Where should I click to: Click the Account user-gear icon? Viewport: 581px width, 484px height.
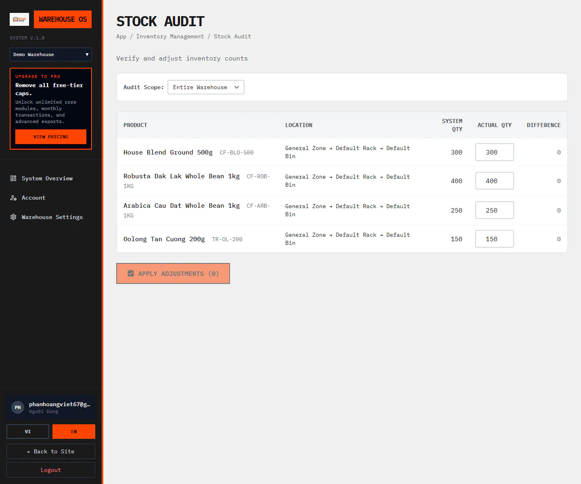(x=13, y=198)
